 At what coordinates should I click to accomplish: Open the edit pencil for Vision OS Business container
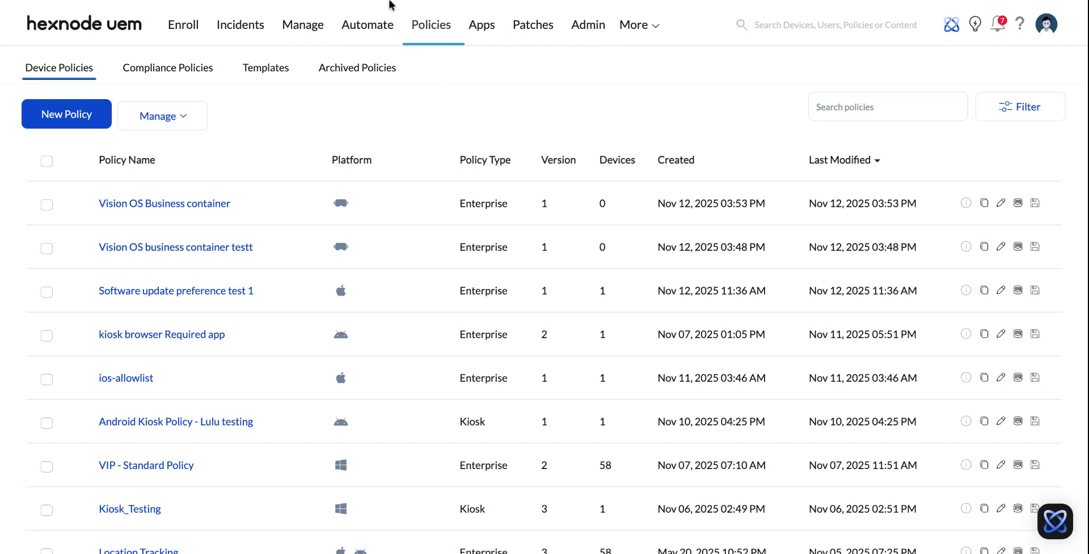pyautogui.click(x=1001, y=203)
